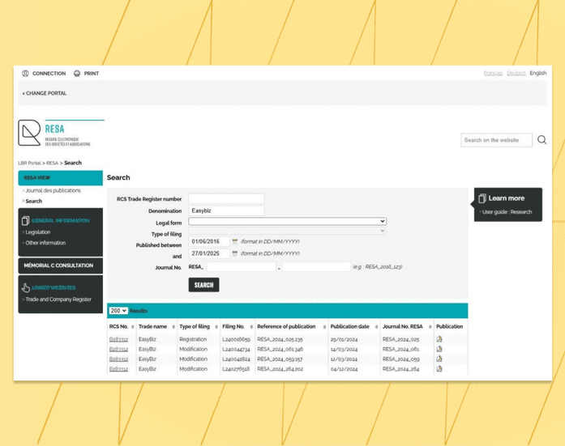
Task: Click the Registration type of filing cell
Action: click(x=193, y=339)
